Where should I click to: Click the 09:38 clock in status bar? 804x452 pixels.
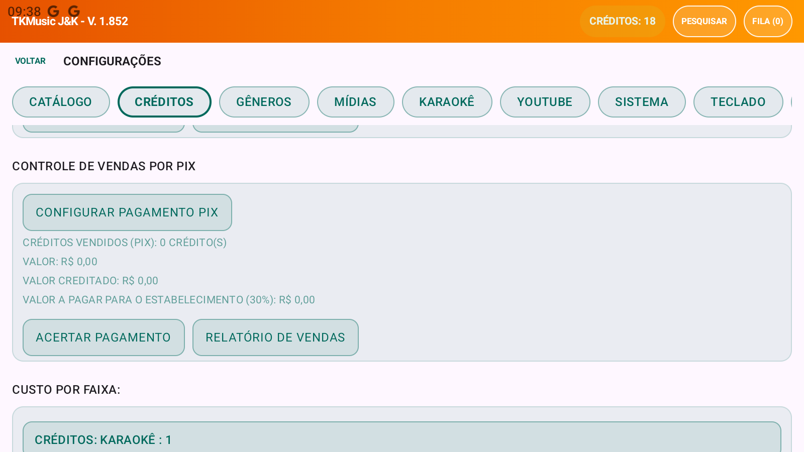[24, 11]
